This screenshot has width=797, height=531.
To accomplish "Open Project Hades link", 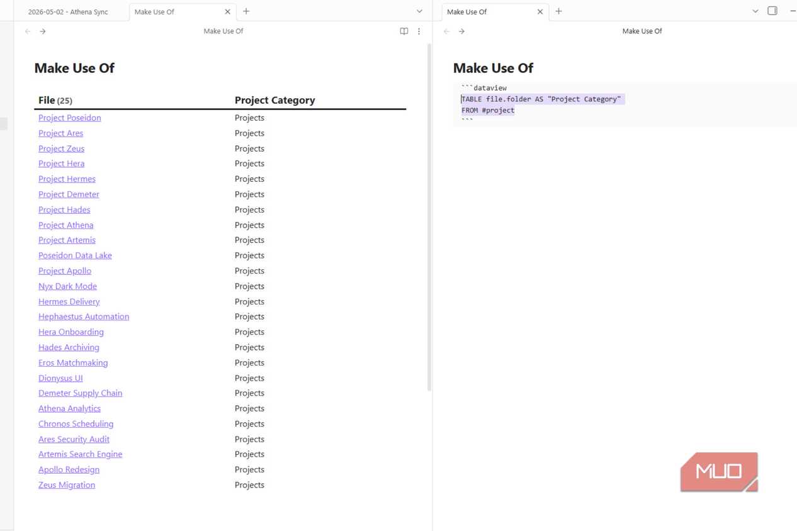I will click(x=64, y=210).
